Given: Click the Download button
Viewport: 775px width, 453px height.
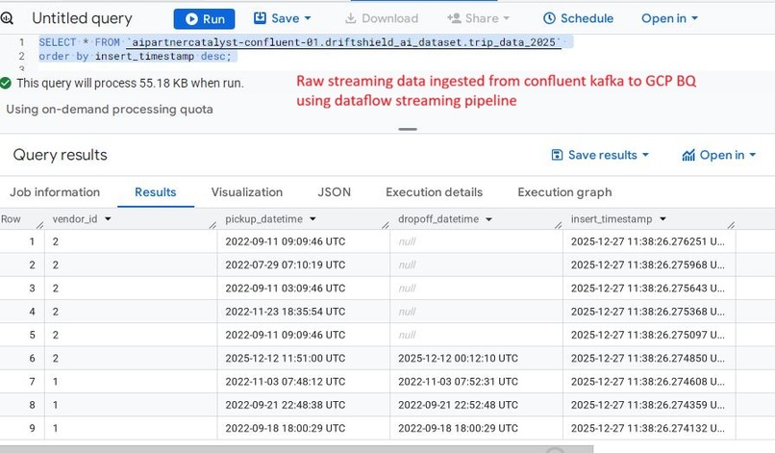Looking at the screenshot, I should click(381, 18).
